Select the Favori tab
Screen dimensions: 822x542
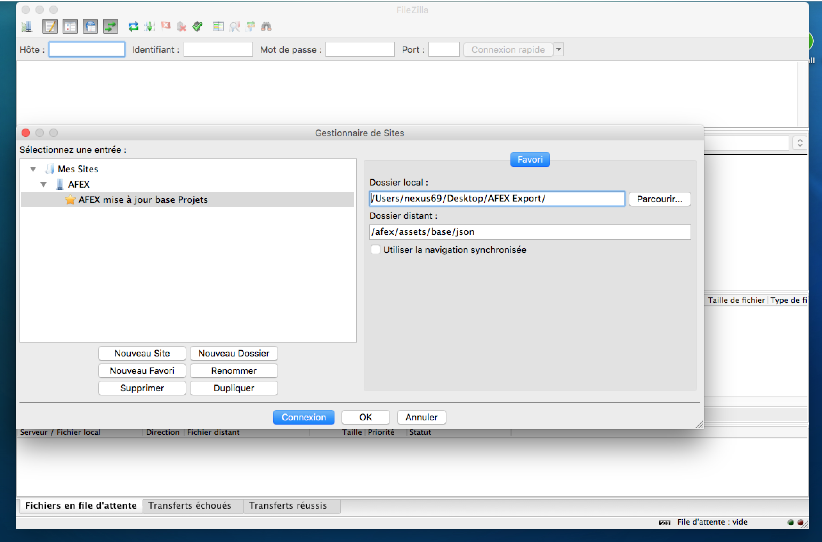point(530,159)
